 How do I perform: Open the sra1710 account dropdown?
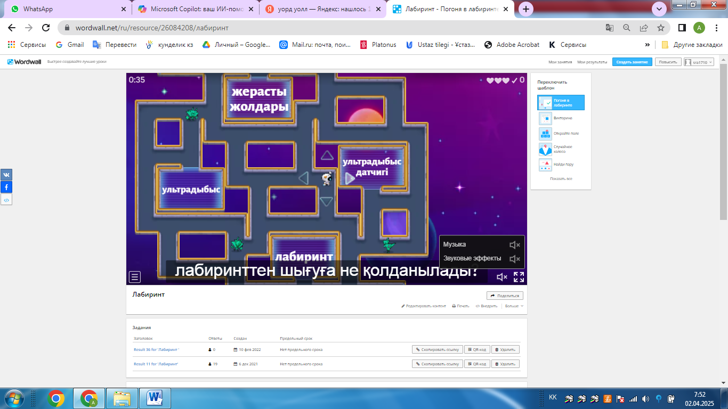[x=699, y=62]
